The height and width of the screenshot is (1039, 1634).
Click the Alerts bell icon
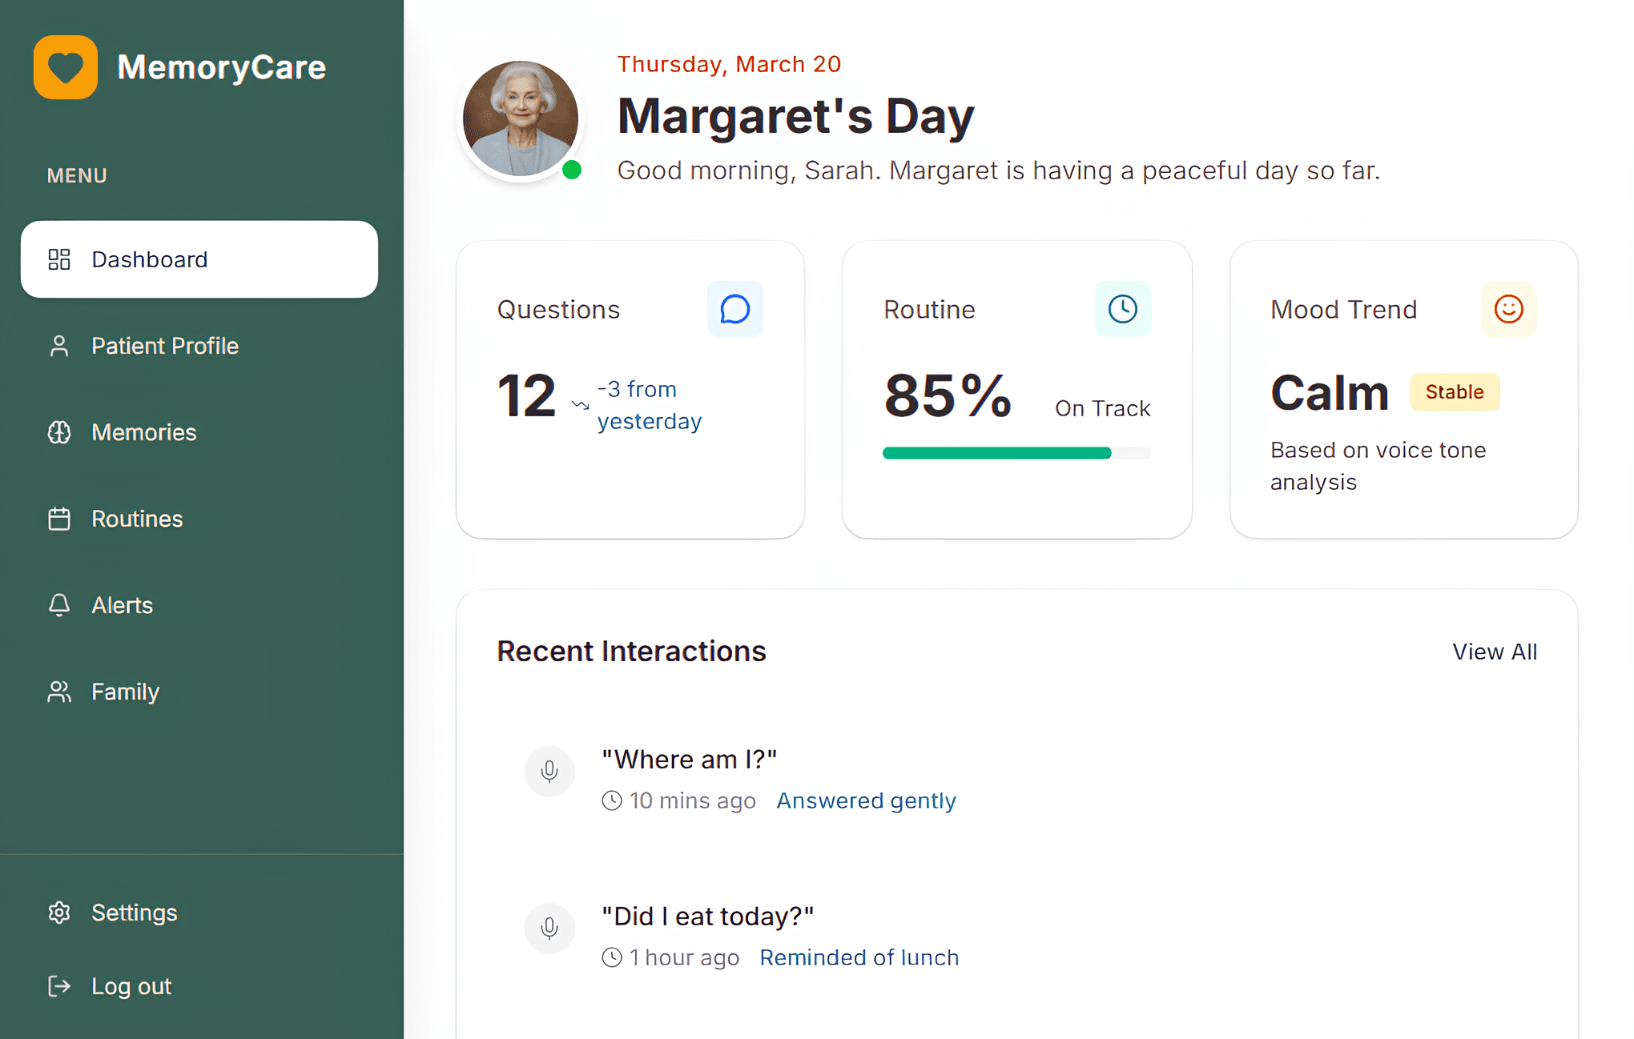pyautogui.click(x=59, y=605)
